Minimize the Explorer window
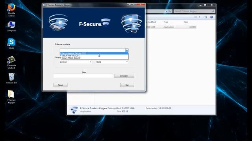 (200, 5)
